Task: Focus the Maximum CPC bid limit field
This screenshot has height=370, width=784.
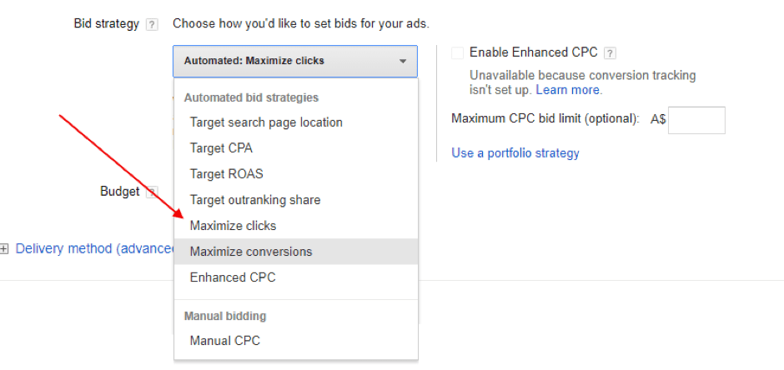Action: coord(696,120)
